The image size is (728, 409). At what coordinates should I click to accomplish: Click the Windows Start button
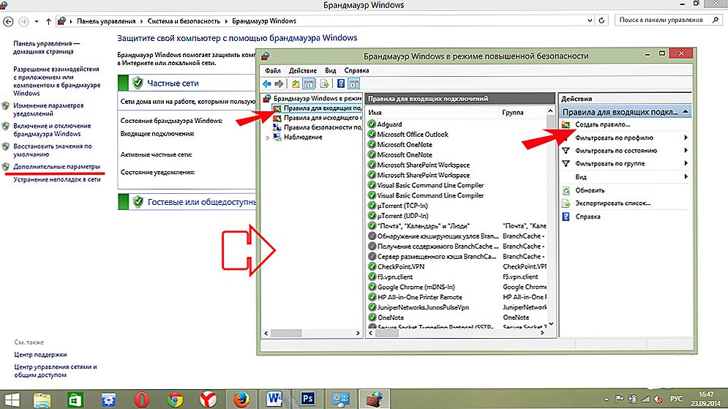click(11, 399)
